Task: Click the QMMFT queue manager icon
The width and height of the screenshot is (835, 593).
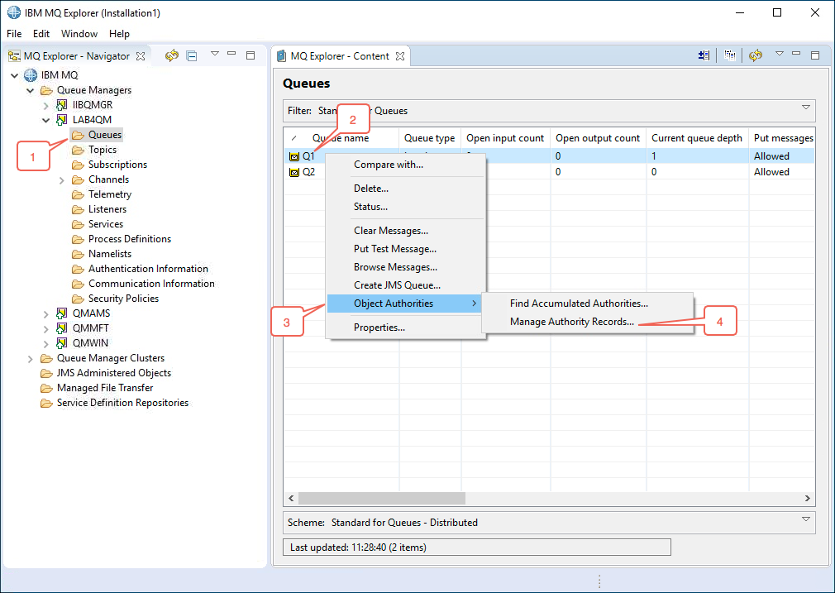Action: pos(62,328)
